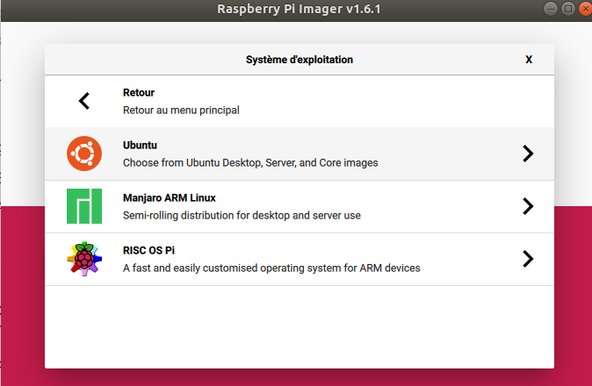This screenshot has height=386, width=592.
Task: Click the back arrow beside Retour
Action: [x=84, y=101]
